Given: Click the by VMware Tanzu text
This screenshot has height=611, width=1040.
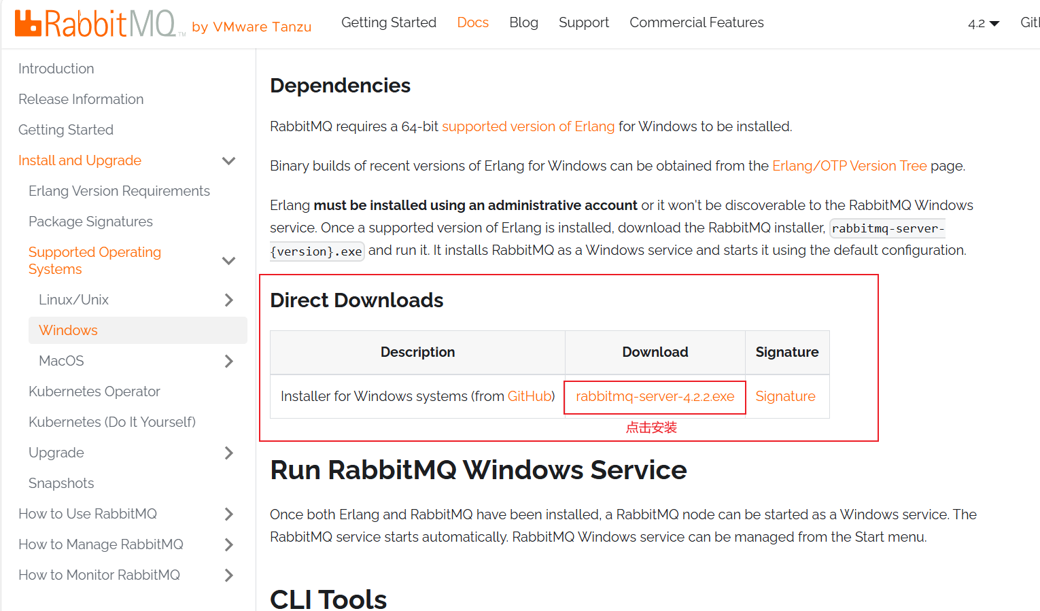Looking at the screenshot, I should point(252,27).
